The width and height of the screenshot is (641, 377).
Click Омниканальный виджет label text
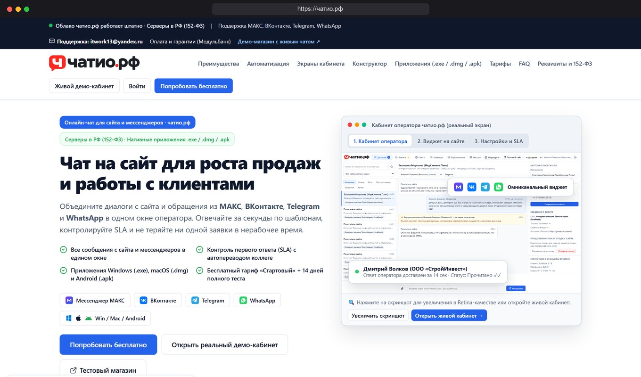(x=537, y=187)
